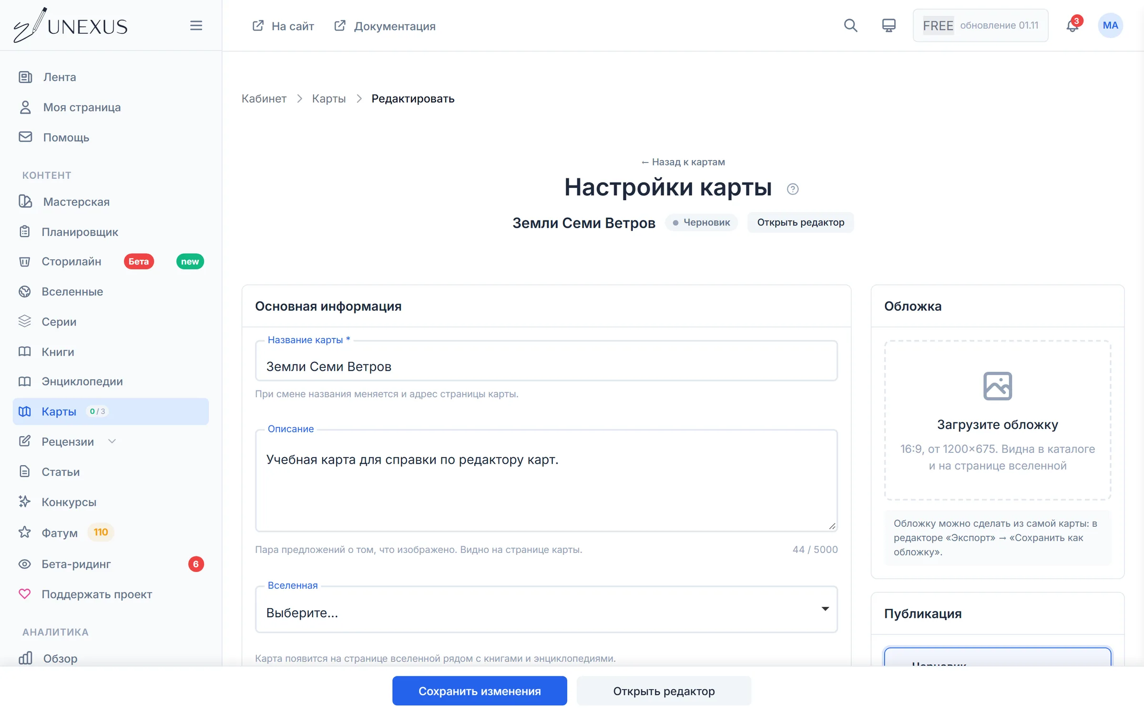Image resolution: width=1144 pixels, height=715 pixels.
Task: Follow Назад к картам link
Action: click(683, 162)
